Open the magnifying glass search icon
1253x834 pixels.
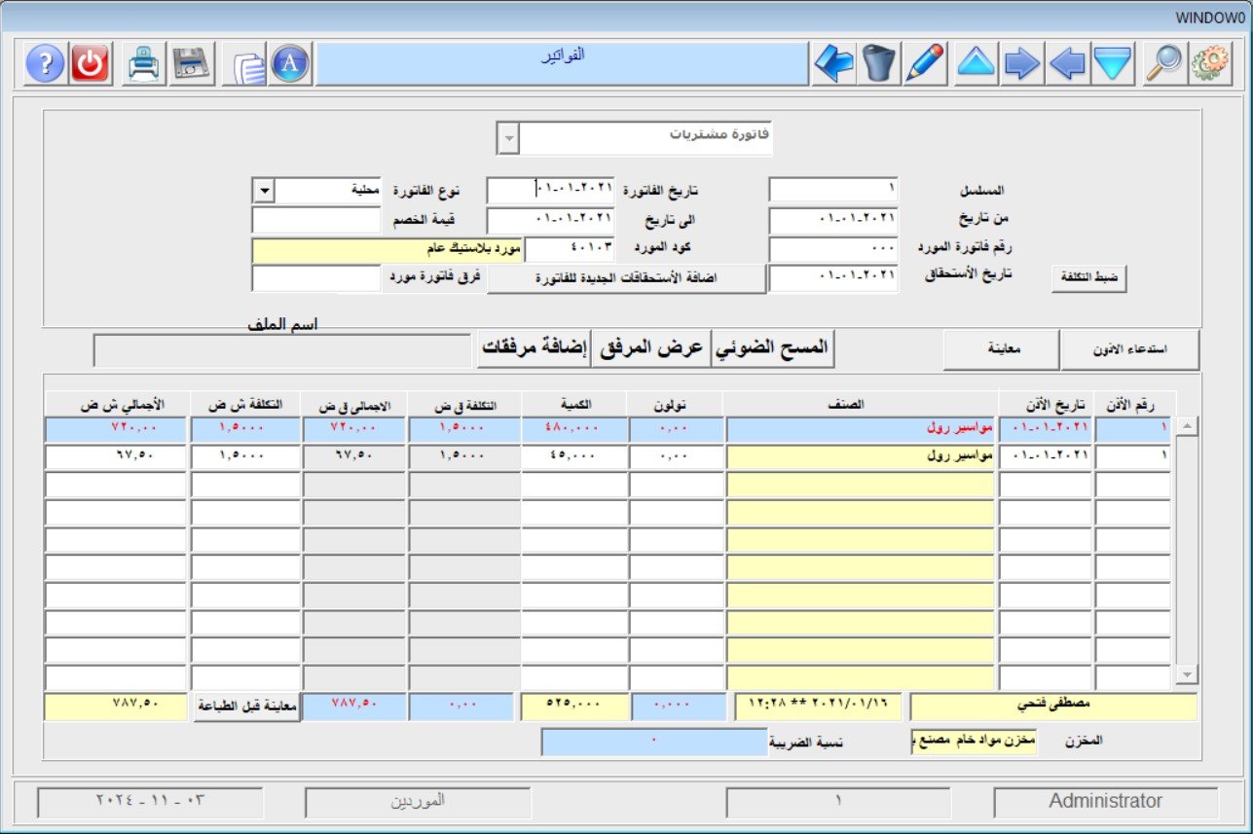tap(1162, 64)
